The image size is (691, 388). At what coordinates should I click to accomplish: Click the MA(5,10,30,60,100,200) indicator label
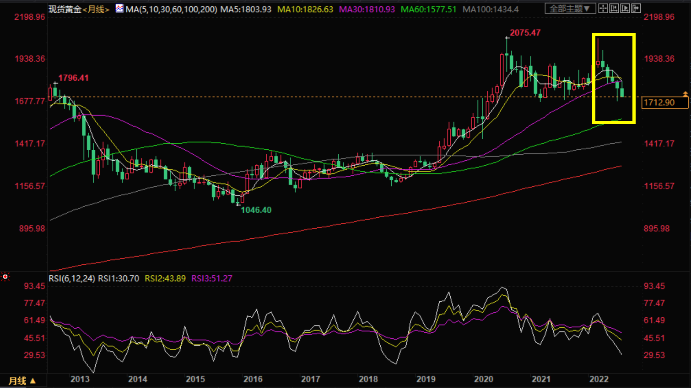coord(171,9)
